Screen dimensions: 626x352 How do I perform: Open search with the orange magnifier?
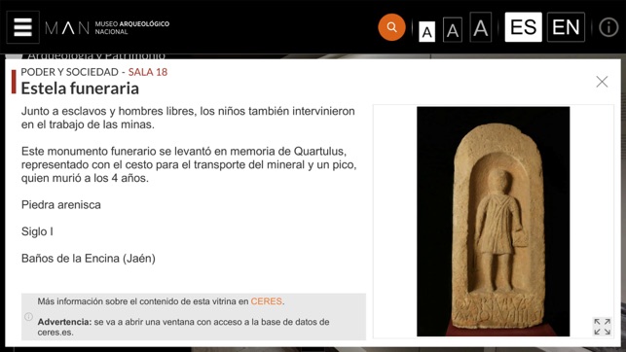click(x=391, y=27)
